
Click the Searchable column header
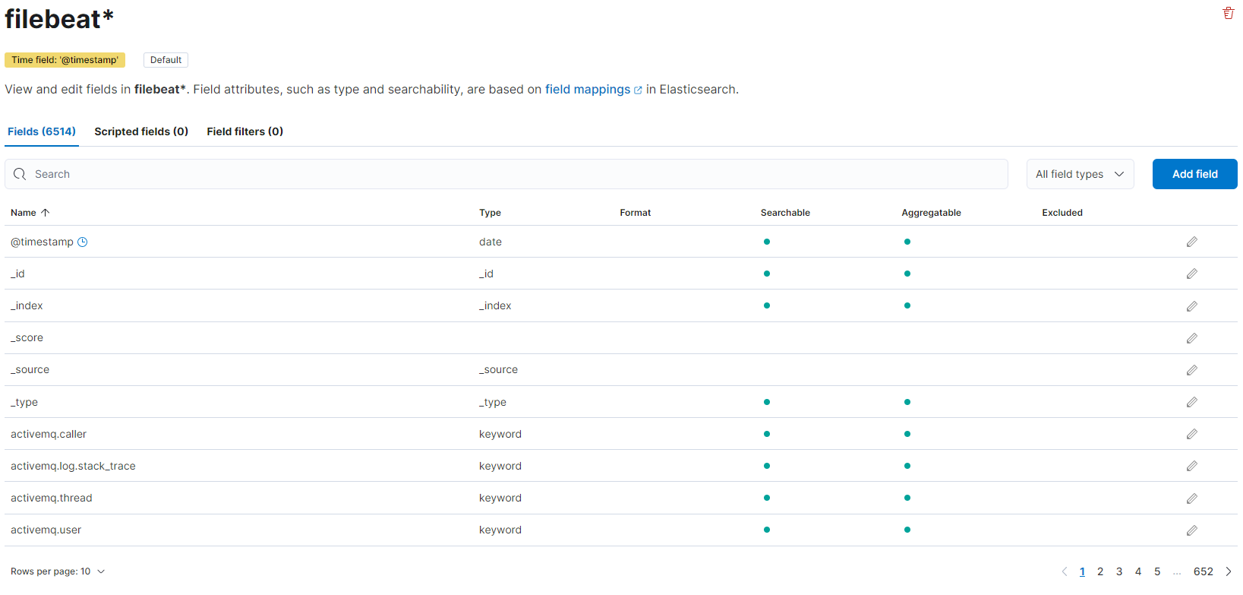(x=785, y=213)
